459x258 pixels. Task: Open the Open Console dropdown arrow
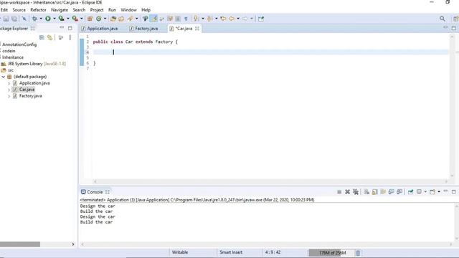(x=439, y=192)
